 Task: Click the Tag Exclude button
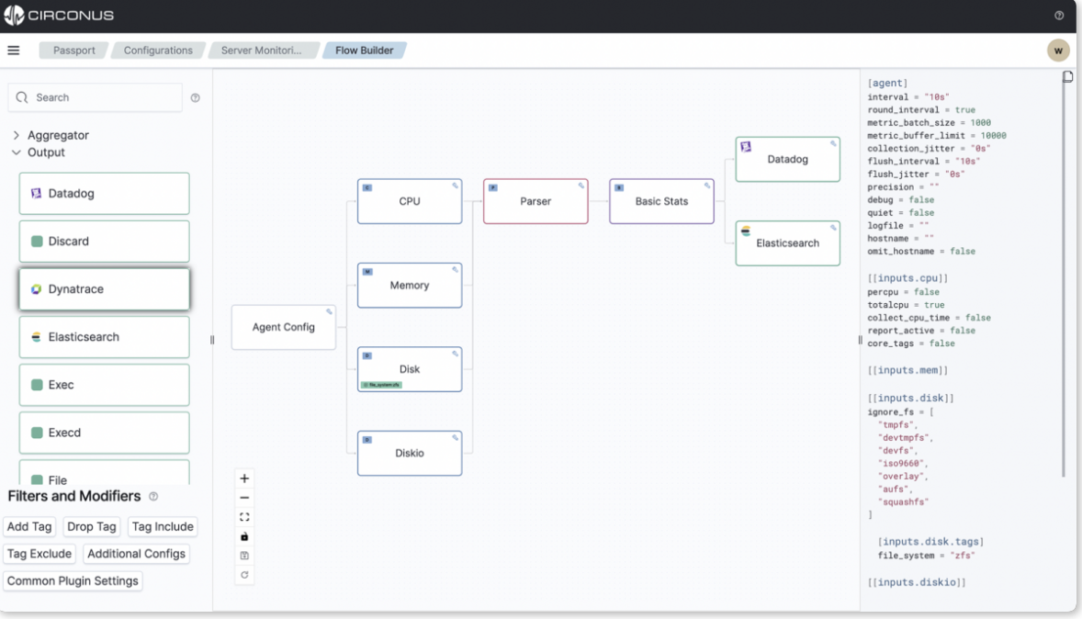pos(39,554)
